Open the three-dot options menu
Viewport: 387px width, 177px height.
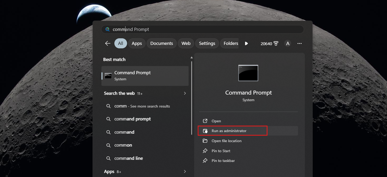pyautogui.click(x=299, y=44)
